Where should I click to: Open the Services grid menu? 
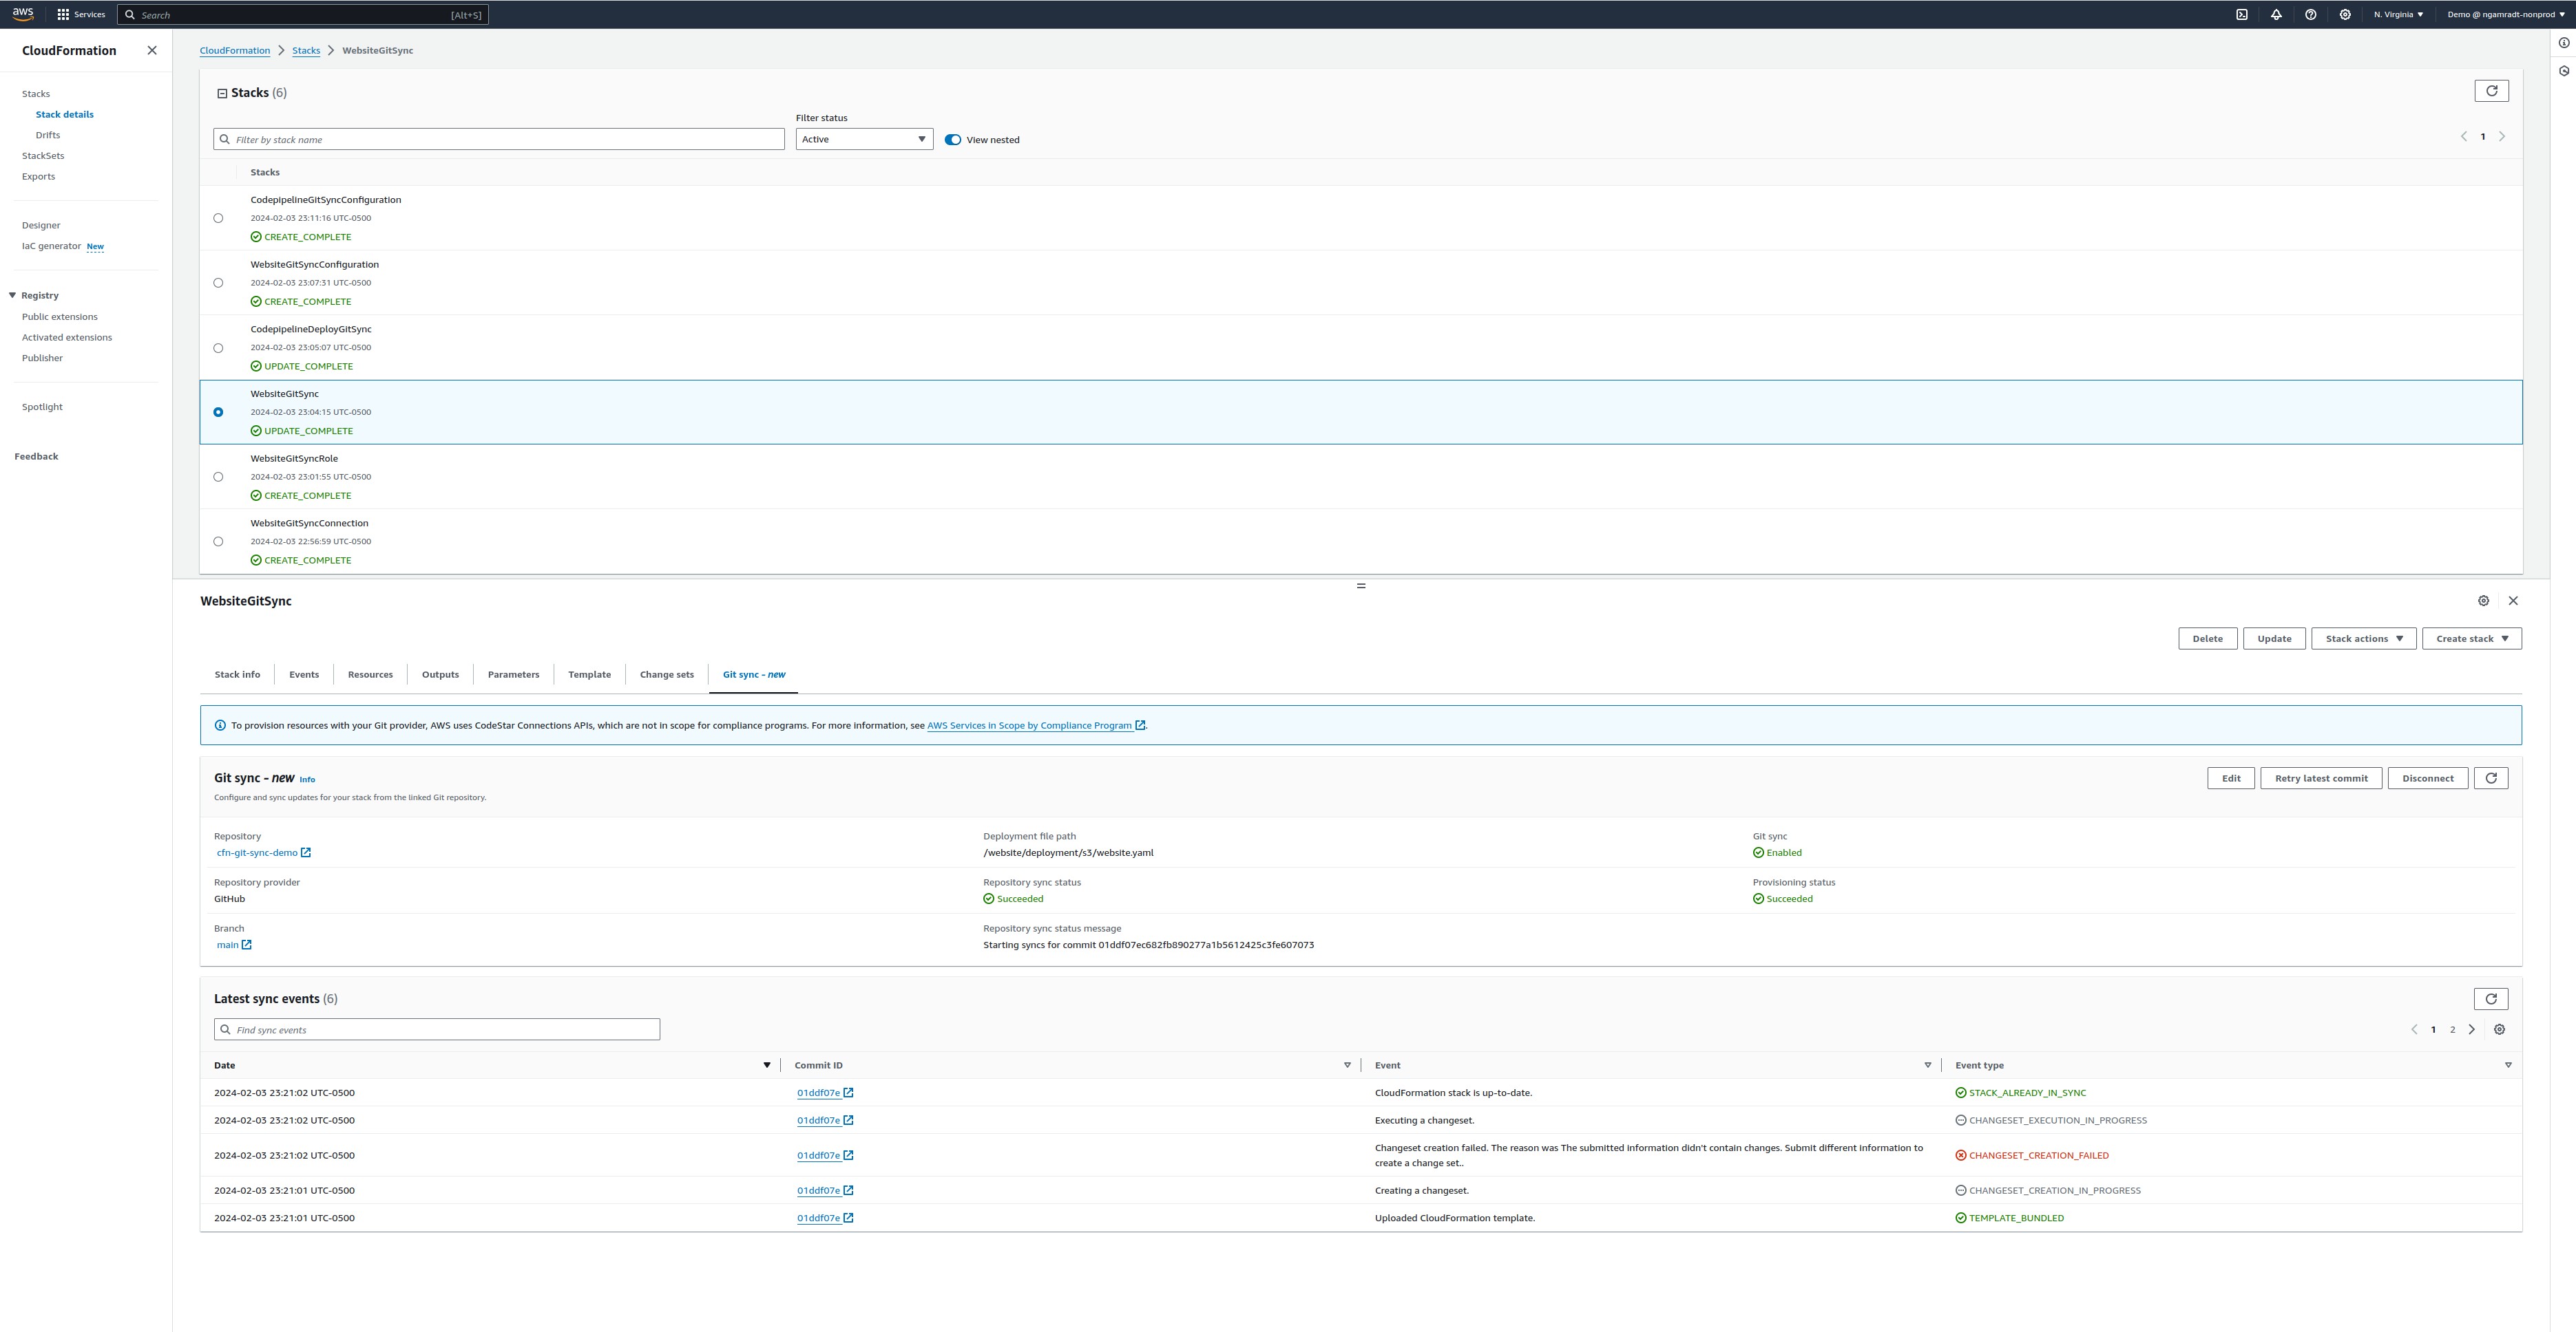(81, 14)
